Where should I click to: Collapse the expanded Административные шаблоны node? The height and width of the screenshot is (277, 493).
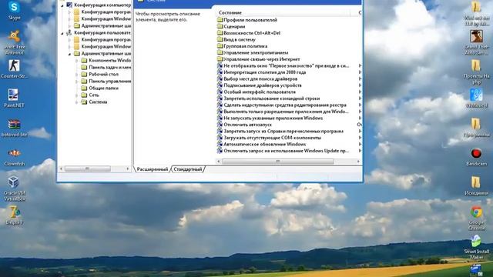[x=69, y=54]
